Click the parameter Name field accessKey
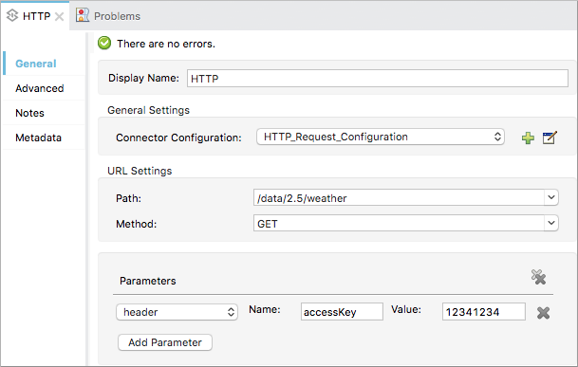This screenshot has width=578, height=367. coord(342,312)
